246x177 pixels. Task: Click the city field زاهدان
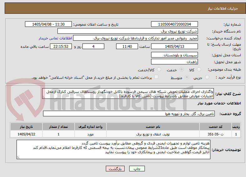(x=174, y=62)
